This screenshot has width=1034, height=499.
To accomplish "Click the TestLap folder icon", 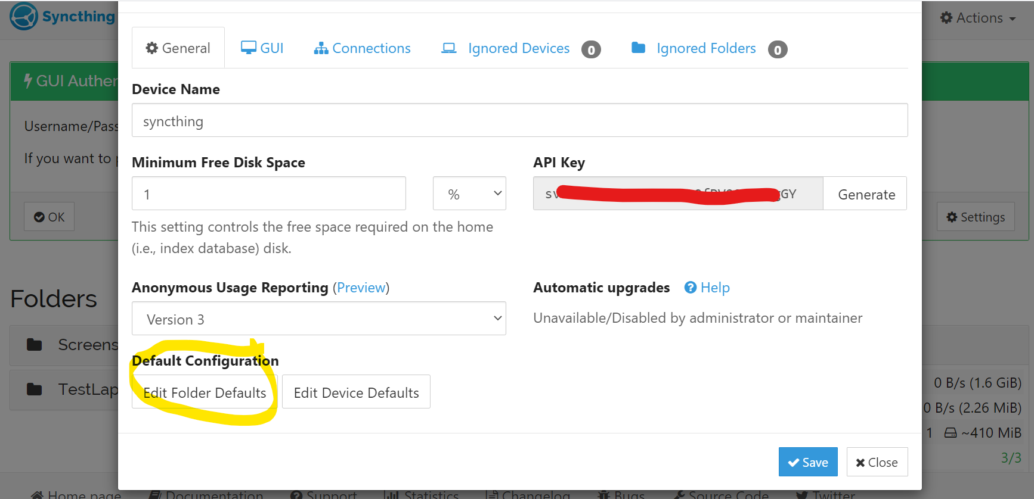I will [35, 389].
